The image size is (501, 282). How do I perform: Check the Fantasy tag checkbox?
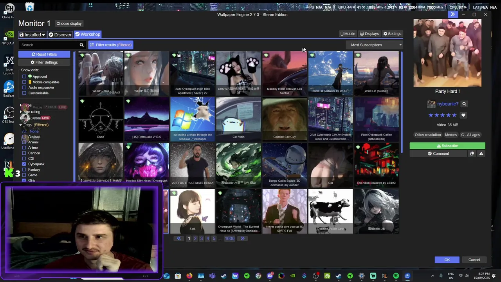tap(24, 170)
